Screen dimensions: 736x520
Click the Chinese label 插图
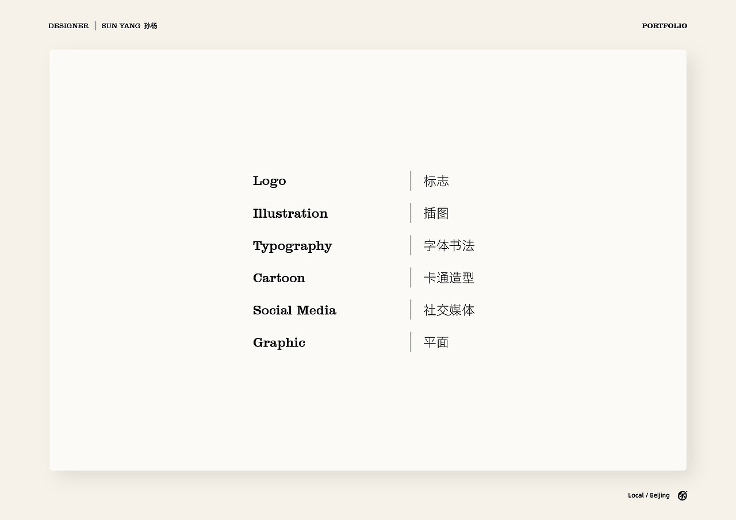[436, 213]
